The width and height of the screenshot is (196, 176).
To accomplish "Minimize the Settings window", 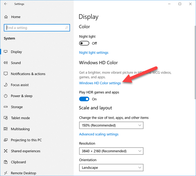I will coord(169,4).
